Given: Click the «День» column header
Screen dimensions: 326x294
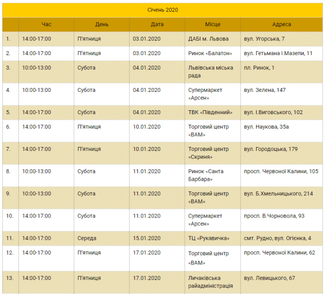Looking at the screenshot, I should pos(102,24).
